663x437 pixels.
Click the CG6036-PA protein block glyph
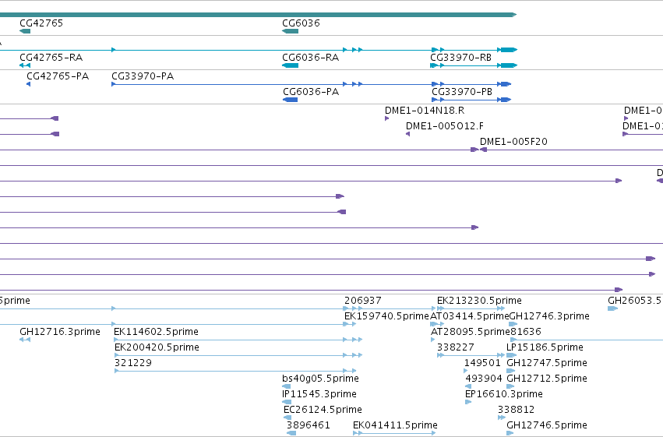pyautogui.click(x=290, y=100)
